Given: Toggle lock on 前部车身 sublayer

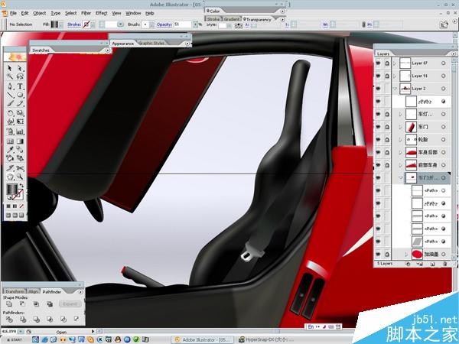Looking at the screenshot, I should pyautogui.click(x=387, y=165).
